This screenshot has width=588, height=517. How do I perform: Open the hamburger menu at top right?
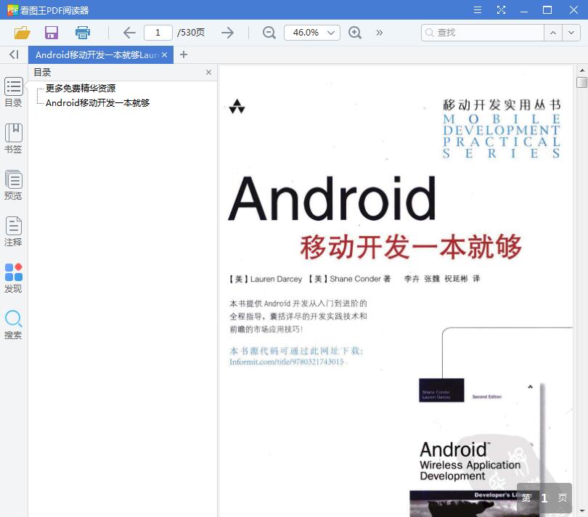(x=477, y=10)
